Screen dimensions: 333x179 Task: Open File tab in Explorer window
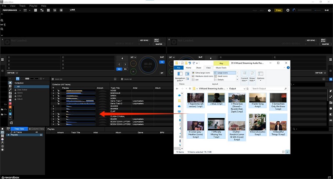pyautogui.click(x=179, y=68)
